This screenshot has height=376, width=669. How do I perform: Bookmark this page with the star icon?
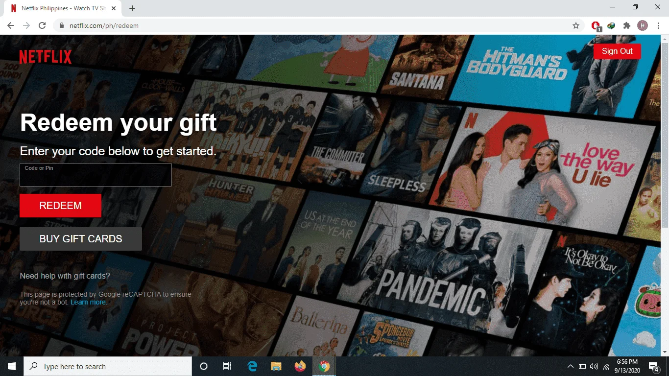(x=576, y=25)
